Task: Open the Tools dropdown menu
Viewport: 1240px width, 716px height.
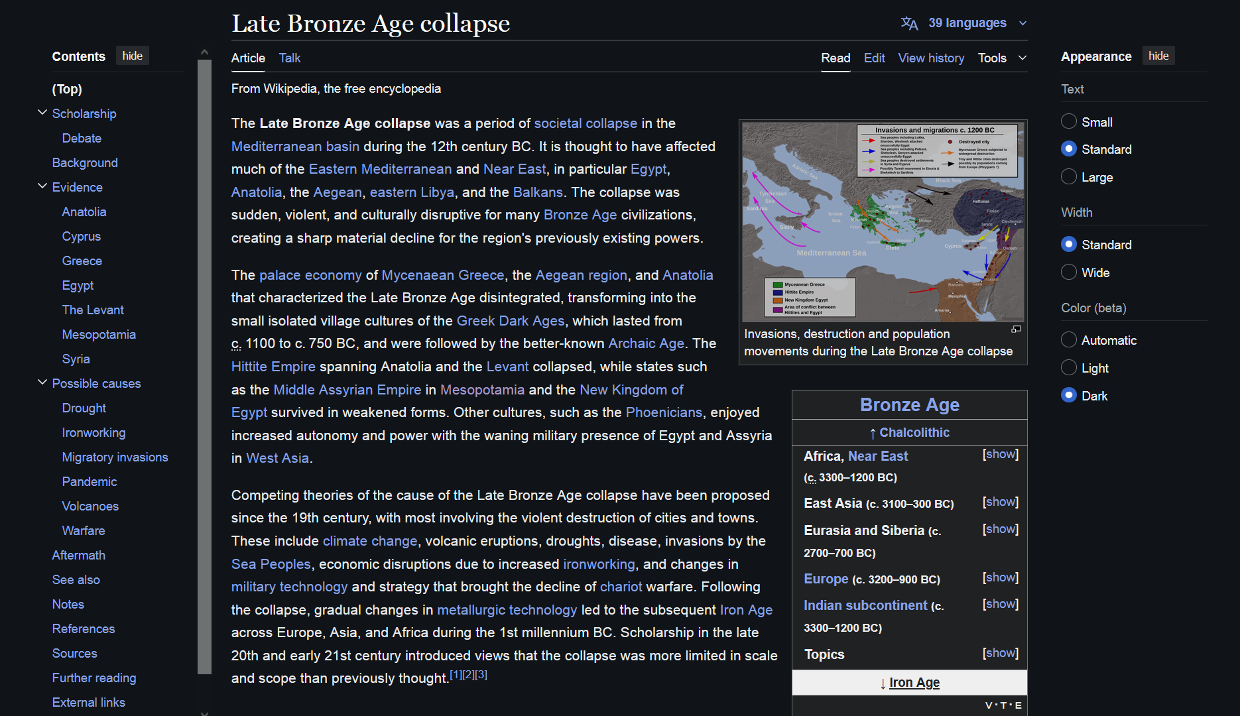Action: (1003, 58)
